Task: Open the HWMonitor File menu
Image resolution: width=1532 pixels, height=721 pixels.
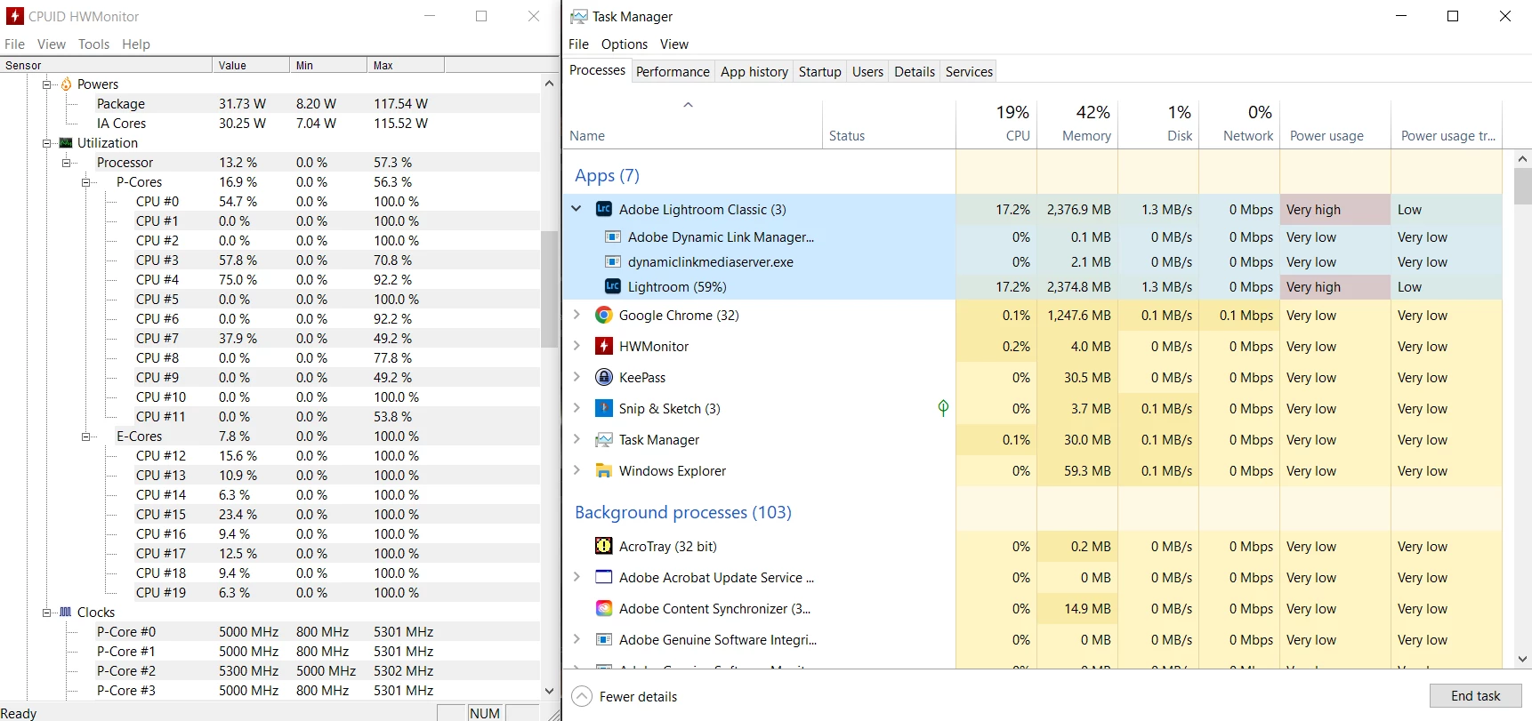Action: click(x=14, y=44)
